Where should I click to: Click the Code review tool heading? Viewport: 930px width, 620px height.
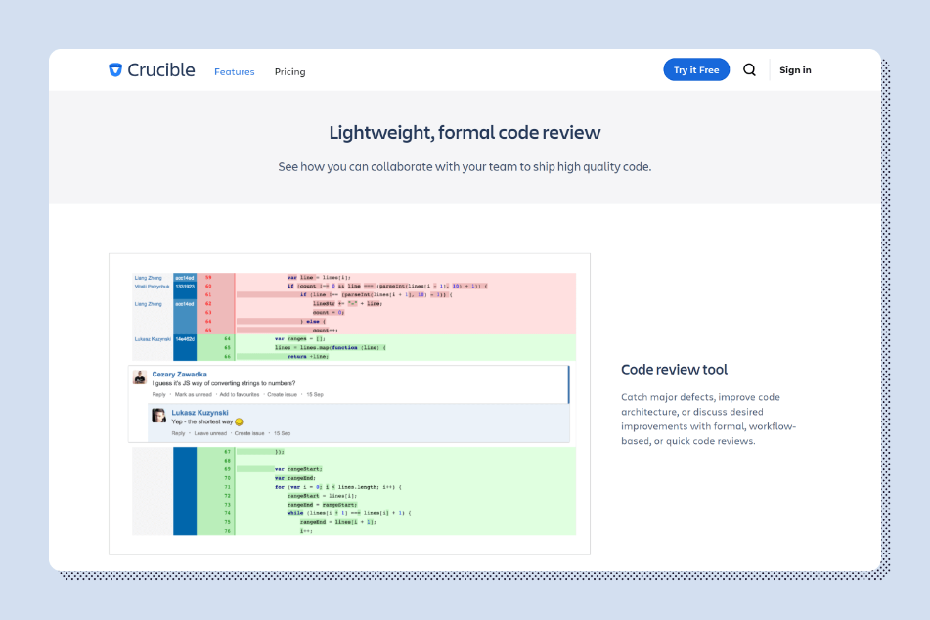675,370
